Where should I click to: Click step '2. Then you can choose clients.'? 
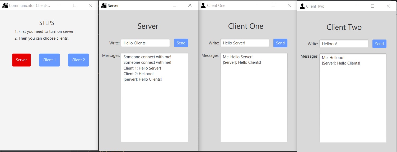click(41, 38)
